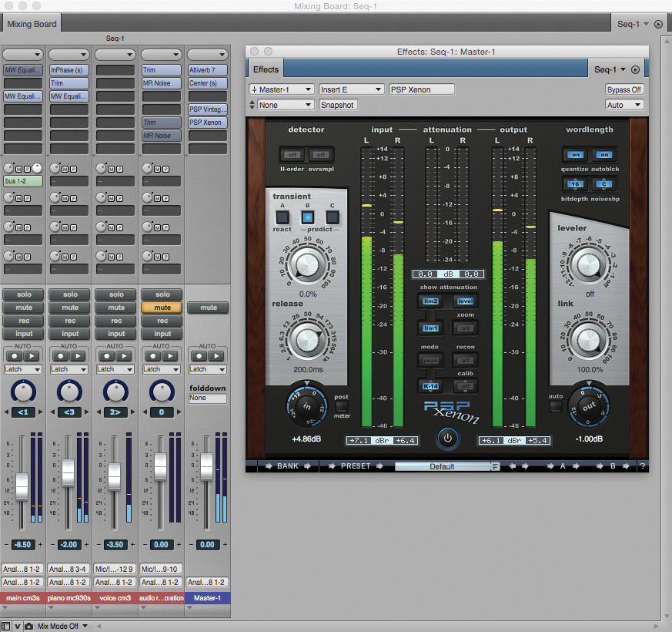Select transient mode B
The width and height of the screenshot is (672, 632).
coord(307,217)
